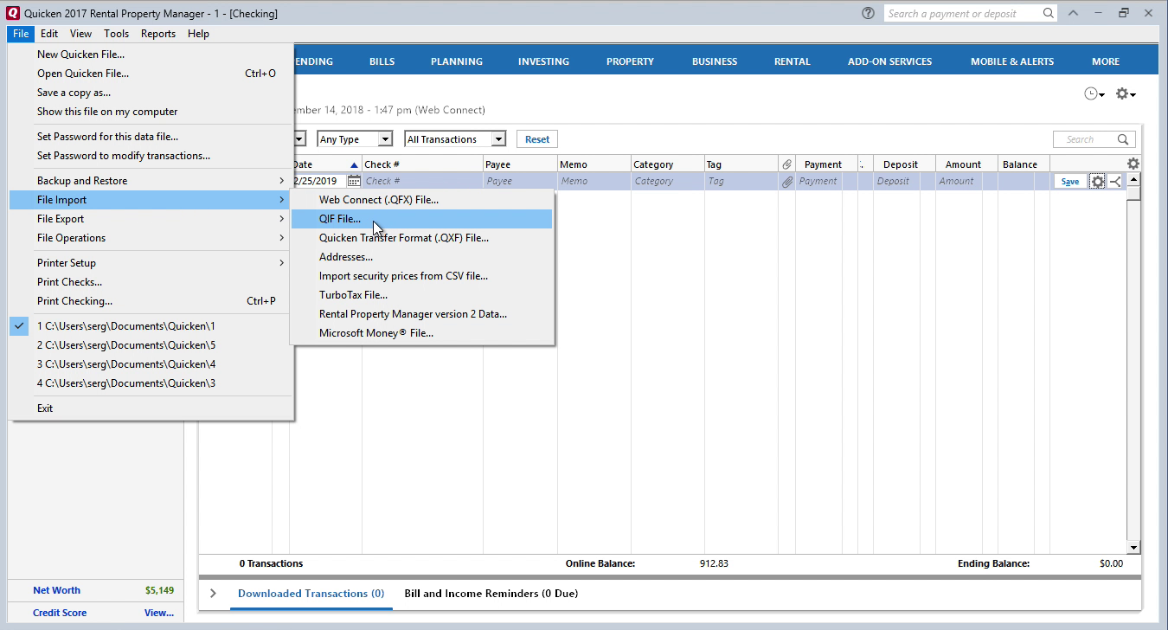Screen dimensions: 1168x630
Task: Choose QIF File... import option
Action: coord(422,219)
